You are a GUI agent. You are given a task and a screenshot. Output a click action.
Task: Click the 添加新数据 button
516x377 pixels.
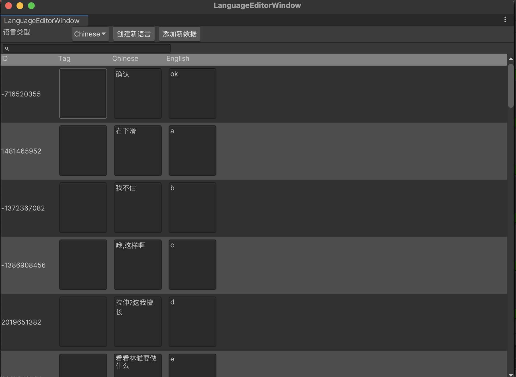pos(180,34)
